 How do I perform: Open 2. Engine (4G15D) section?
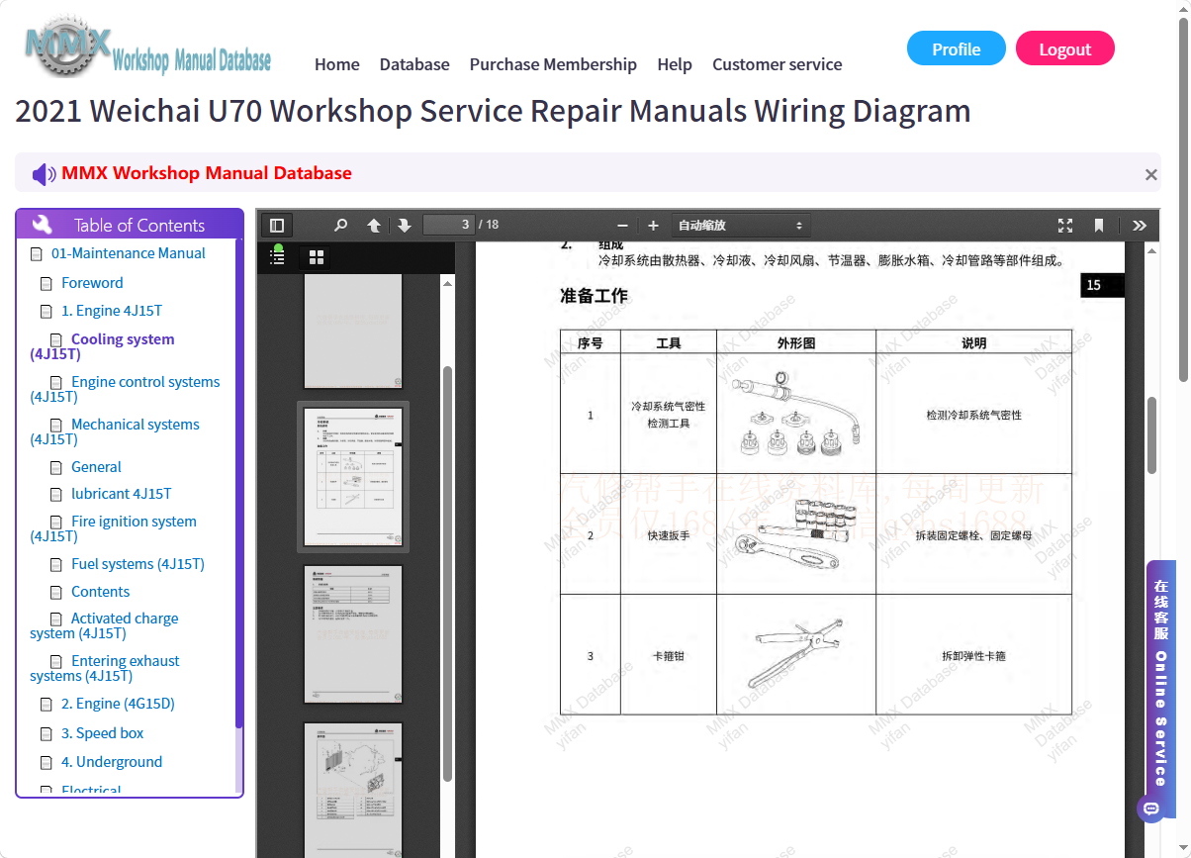click(118, 704)
